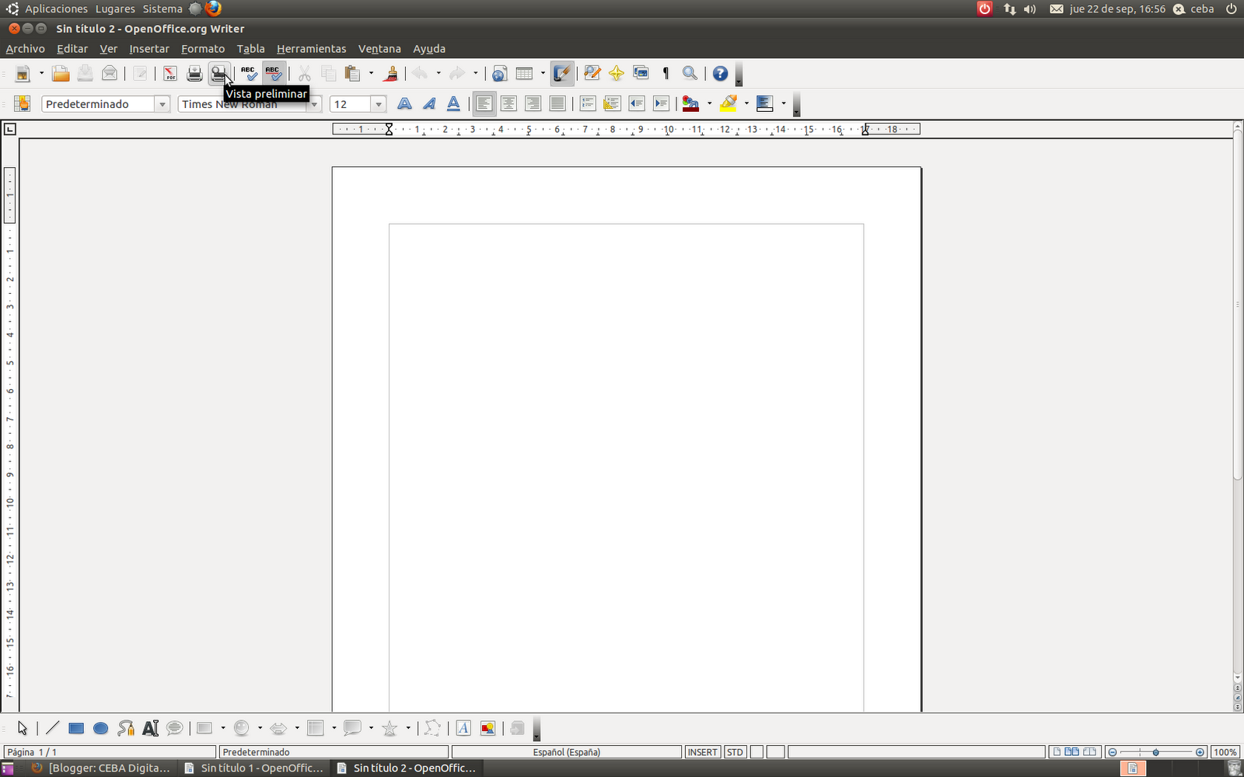Click the zoom slider handle in status bar
Image resolution: width=1244 pixels, height=777 pixels.
(x=1156, y=752)
